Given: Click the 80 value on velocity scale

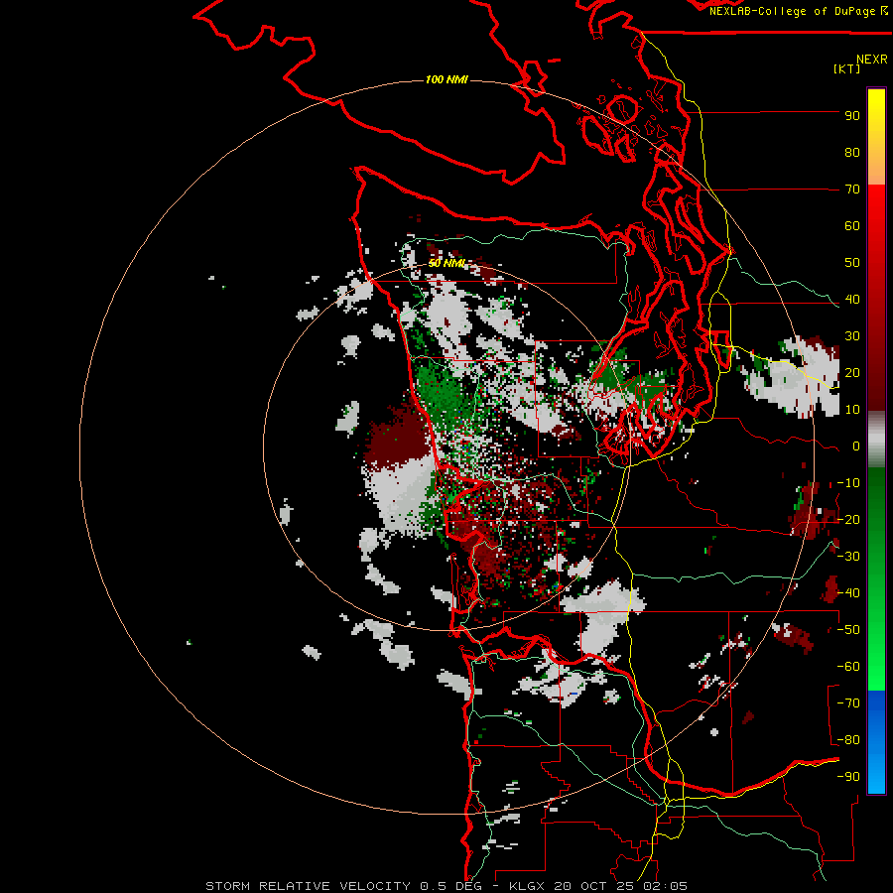Looking at the screenshot, I should tap(852, 153).
